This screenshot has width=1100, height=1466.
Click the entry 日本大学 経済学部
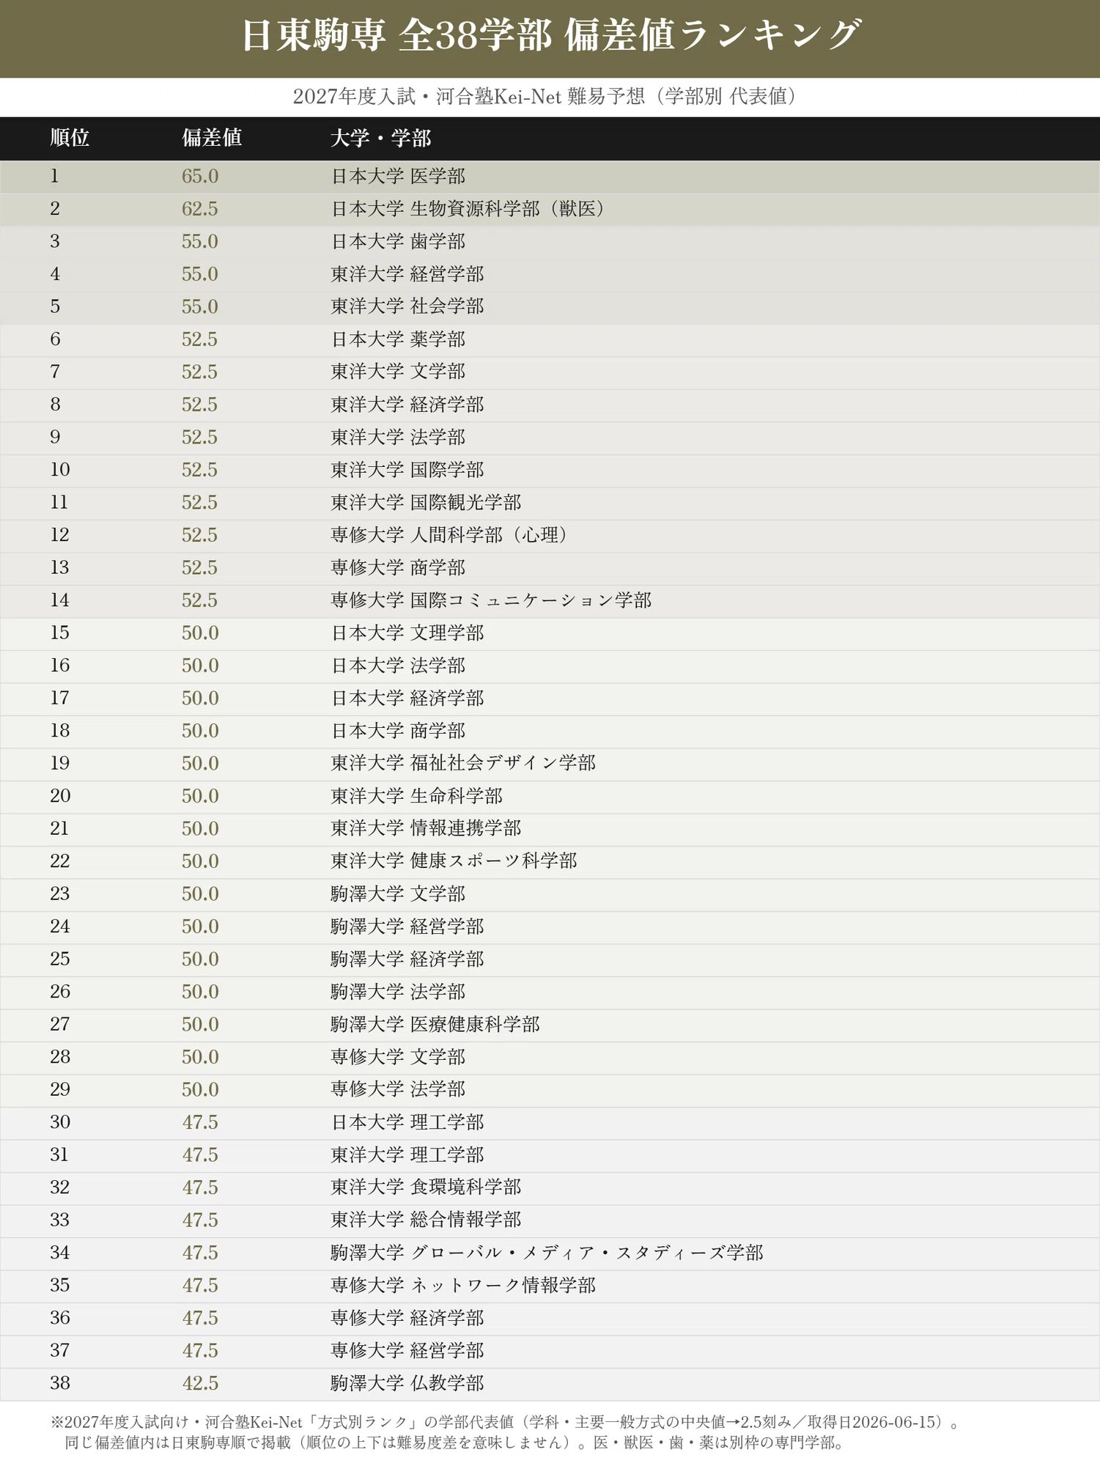(407, 698)
